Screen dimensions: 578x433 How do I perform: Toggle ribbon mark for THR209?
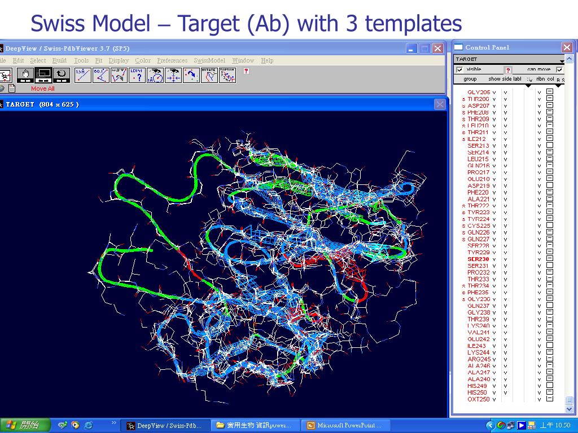click(x=539, y=120)
